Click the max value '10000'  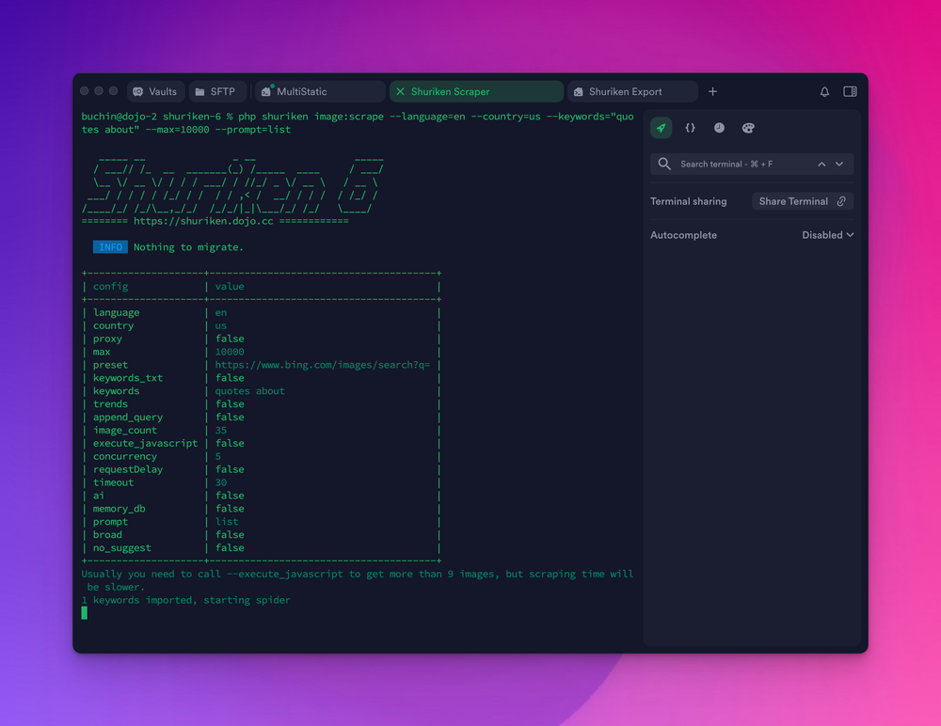point(230,352)
